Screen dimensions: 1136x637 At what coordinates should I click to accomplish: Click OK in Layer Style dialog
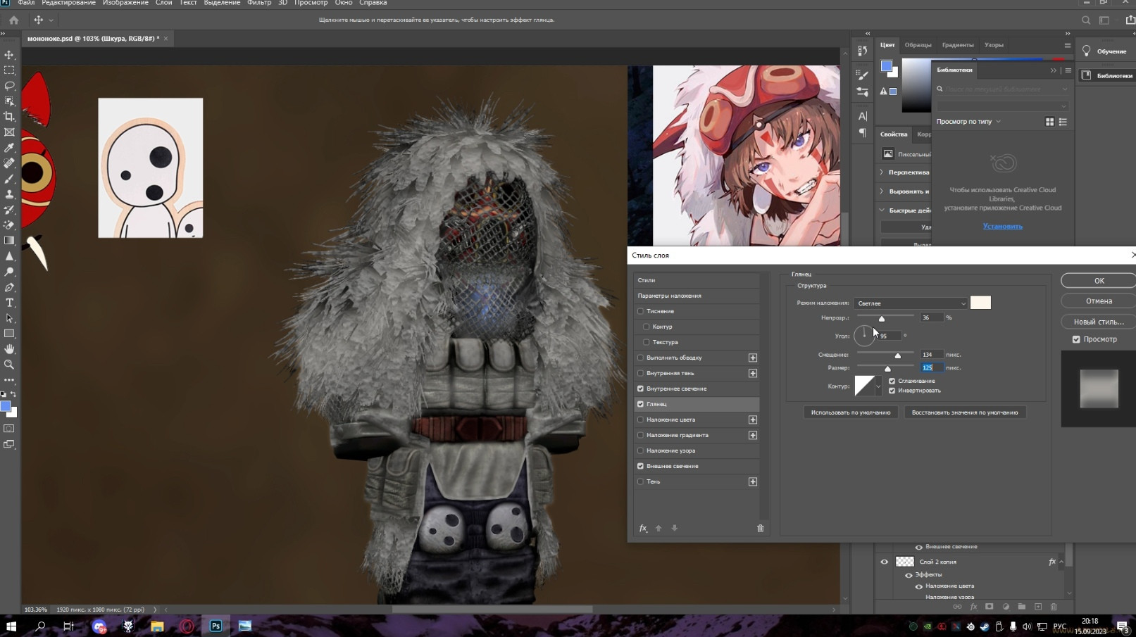1099,281
